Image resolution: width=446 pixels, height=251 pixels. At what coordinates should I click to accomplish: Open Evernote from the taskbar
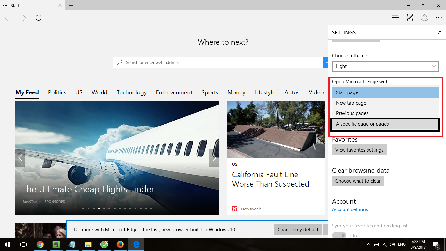tap(56, 244)
